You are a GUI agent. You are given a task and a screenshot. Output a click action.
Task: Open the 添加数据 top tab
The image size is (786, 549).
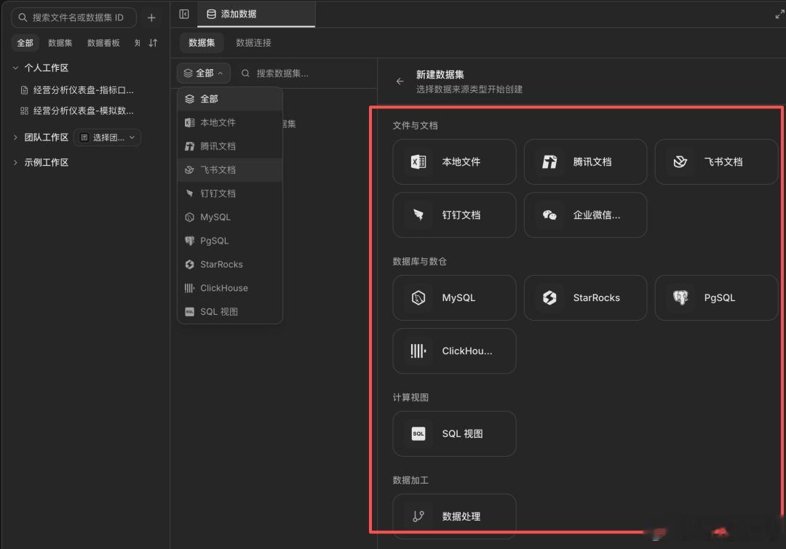click(256, 14)
